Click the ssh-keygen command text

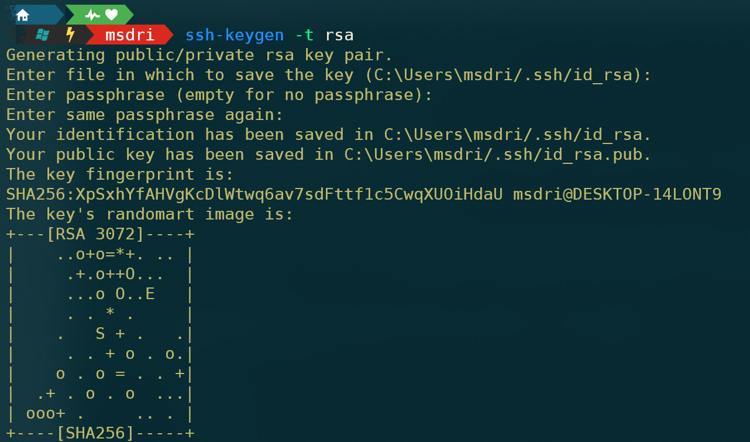pyautogui.click(x=235, y=35)
